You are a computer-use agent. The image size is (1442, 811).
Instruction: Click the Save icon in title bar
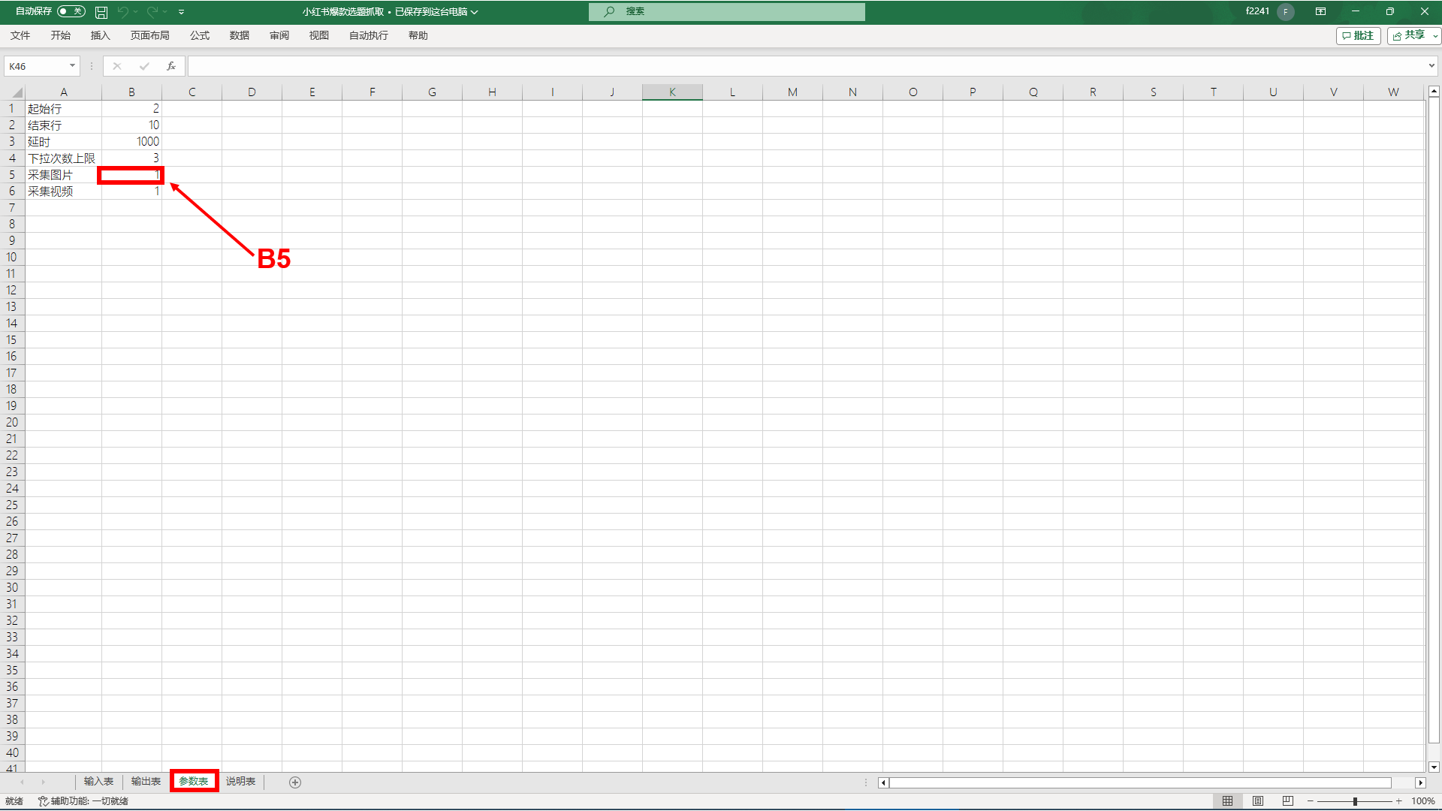point(101,12)
